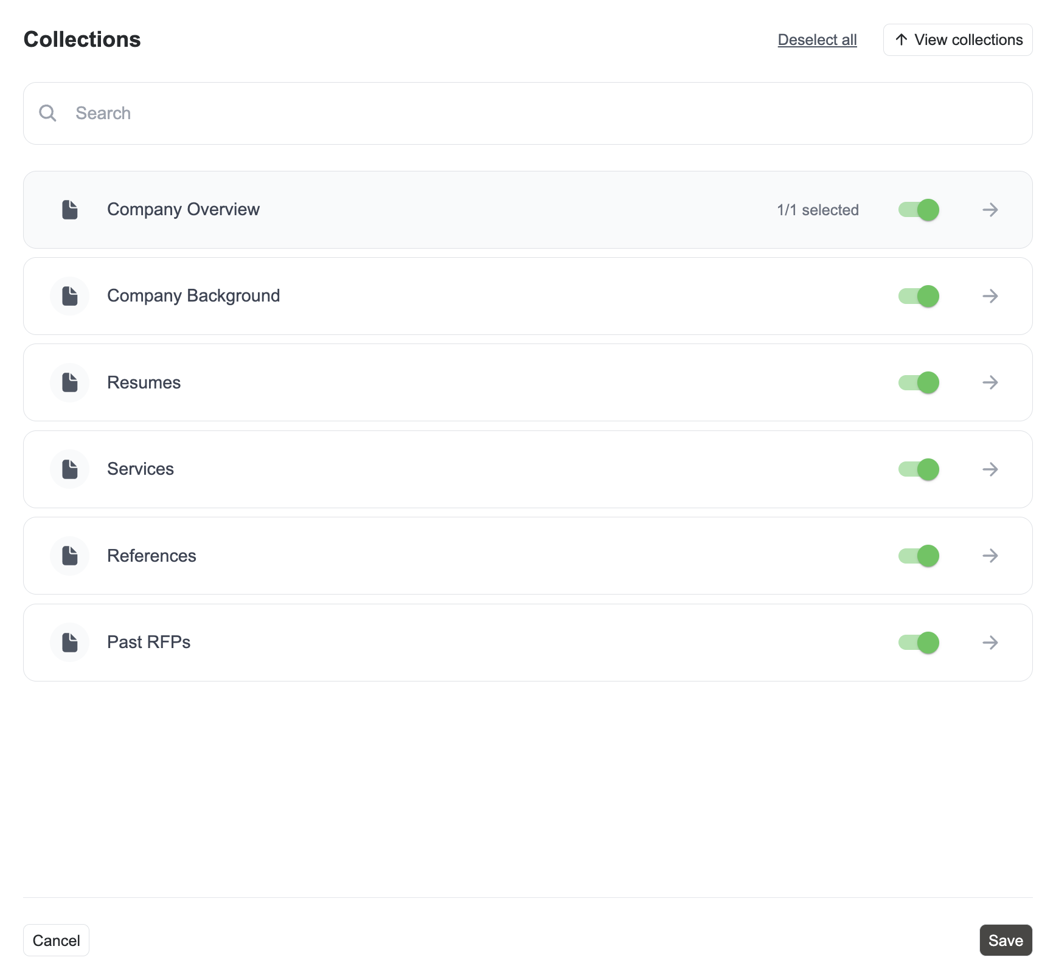Click the document icon for Company Background

pyautogui.click(x=70, y=296)
